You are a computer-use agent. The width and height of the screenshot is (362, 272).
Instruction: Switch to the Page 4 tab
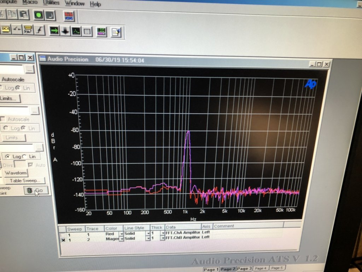coord(261,268)
